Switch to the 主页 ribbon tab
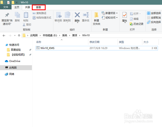This screenshot has width=162, height=127. (x=17, y=7)
